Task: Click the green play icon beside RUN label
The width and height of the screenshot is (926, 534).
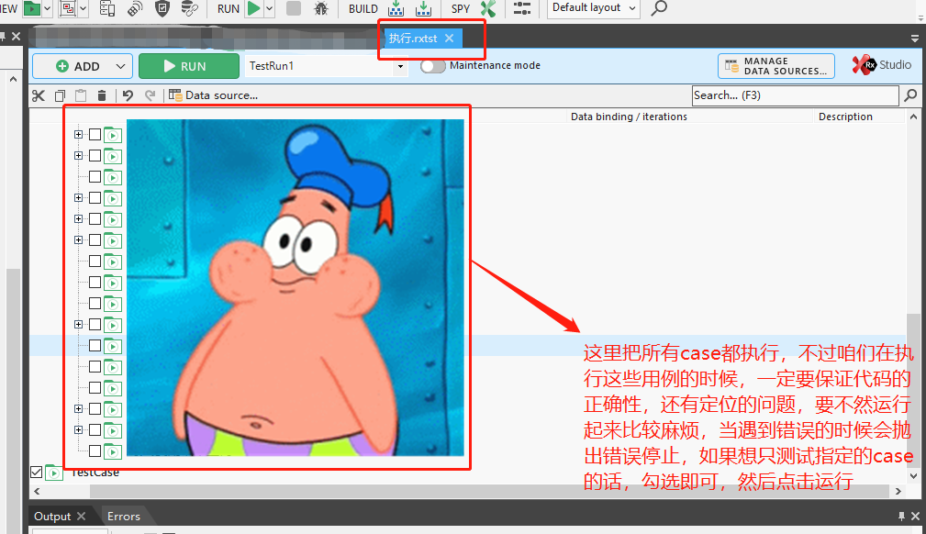Action: [254, 8]
